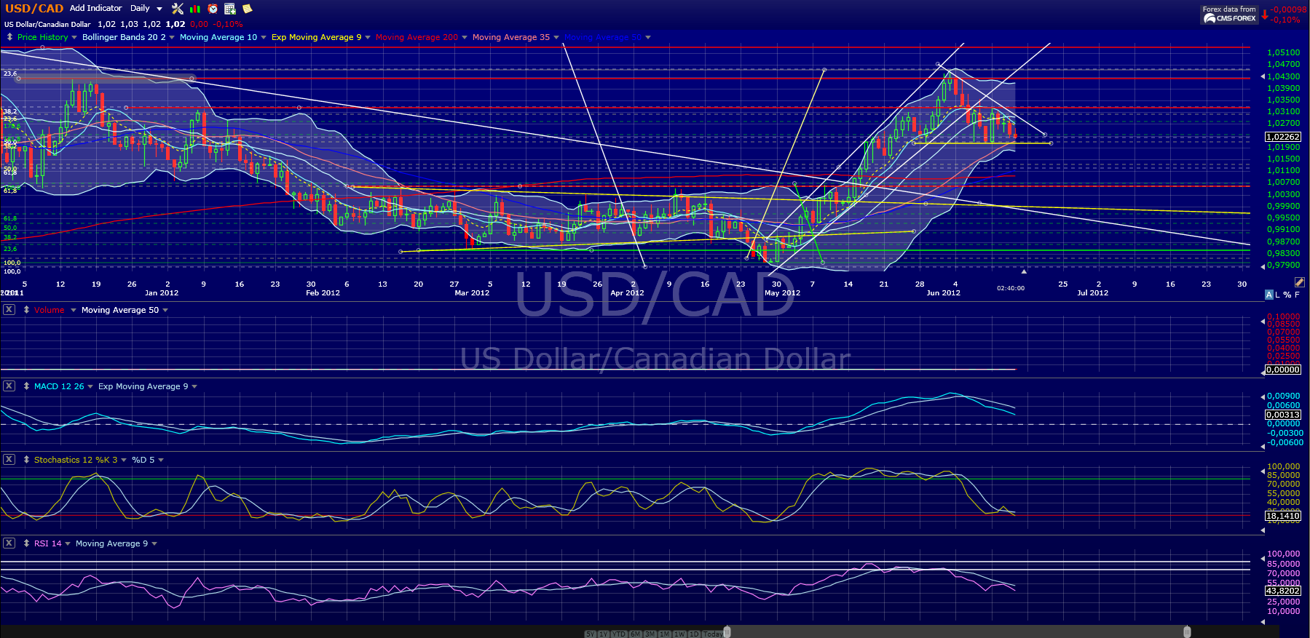This screenshot has width=1310, height=638.
Task: Select the 3M time range
Action: (x=650, y=634)
